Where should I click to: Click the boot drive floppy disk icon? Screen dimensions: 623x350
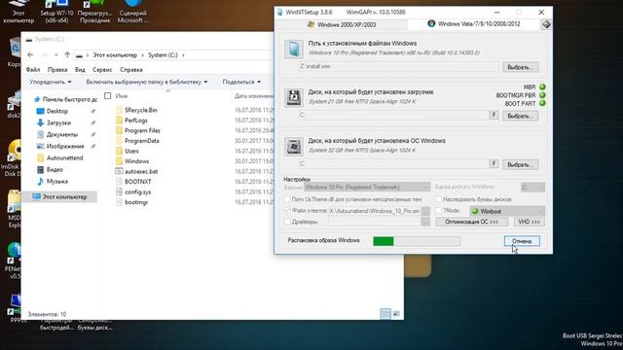pyautogui.click(x=294, y=97)
